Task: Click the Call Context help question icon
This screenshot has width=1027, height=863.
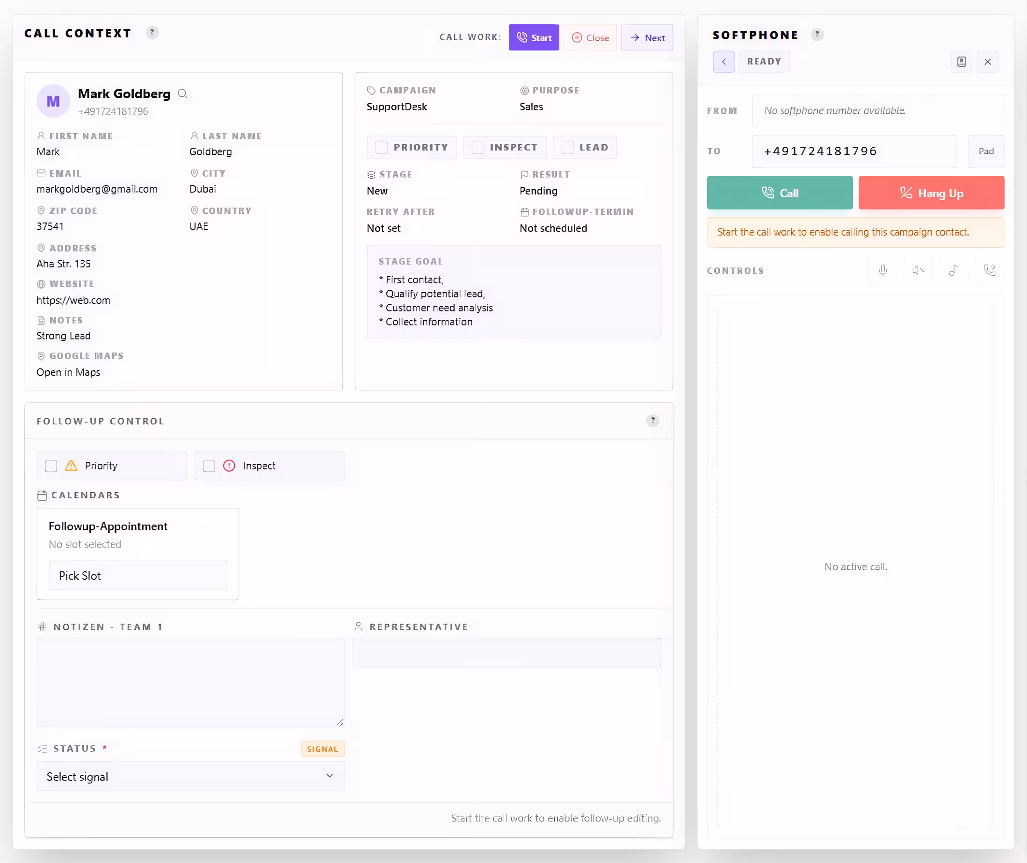Action: coord(152,32)
